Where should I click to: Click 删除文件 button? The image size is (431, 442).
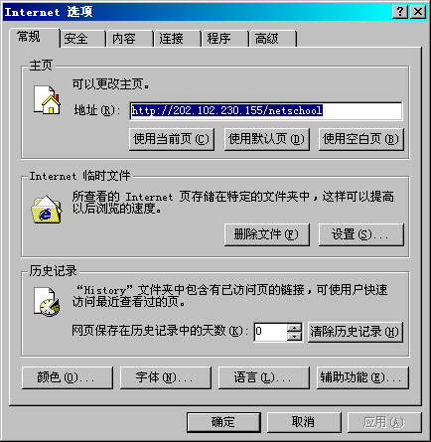(267, 234)
